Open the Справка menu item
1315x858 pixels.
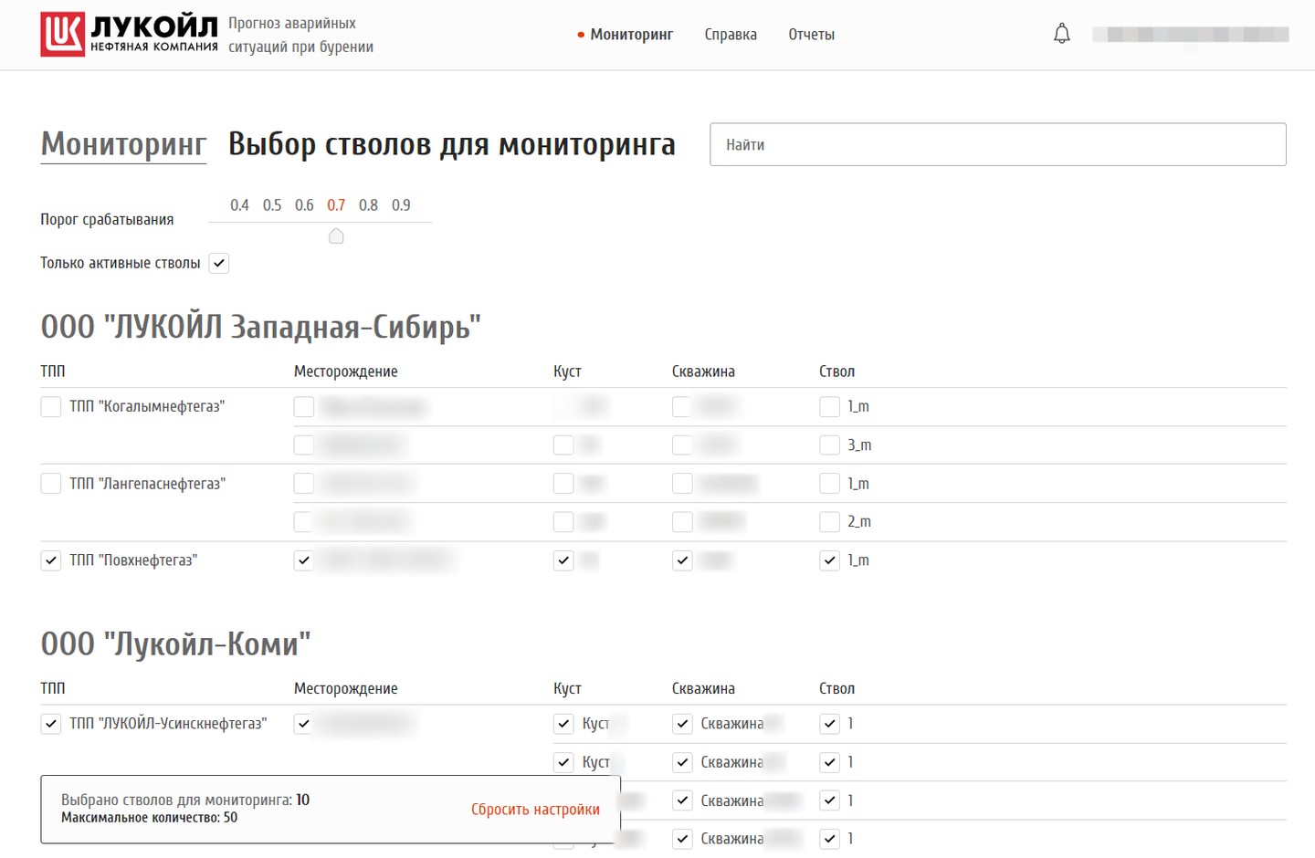pos(731,35)
